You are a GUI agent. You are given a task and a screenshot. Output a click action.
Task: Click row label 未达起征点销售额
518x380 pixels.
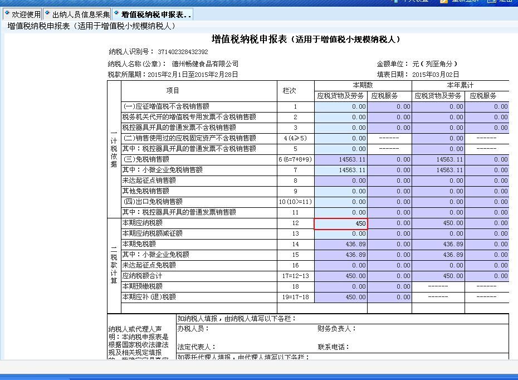pyautogui.click(x=149, y=181)
